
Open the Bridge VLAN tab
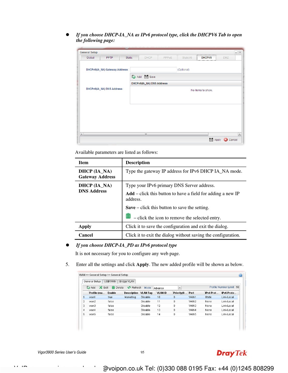[x=127, y=281]
